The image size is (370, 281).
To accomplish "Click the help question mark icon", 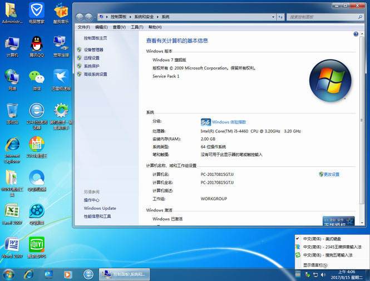I will 356,34.
